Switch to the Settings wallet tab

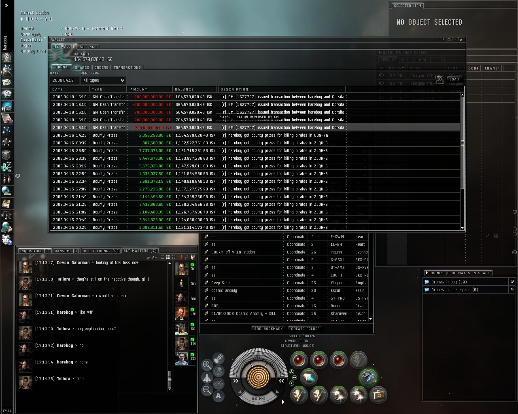(x=88, y=47)
